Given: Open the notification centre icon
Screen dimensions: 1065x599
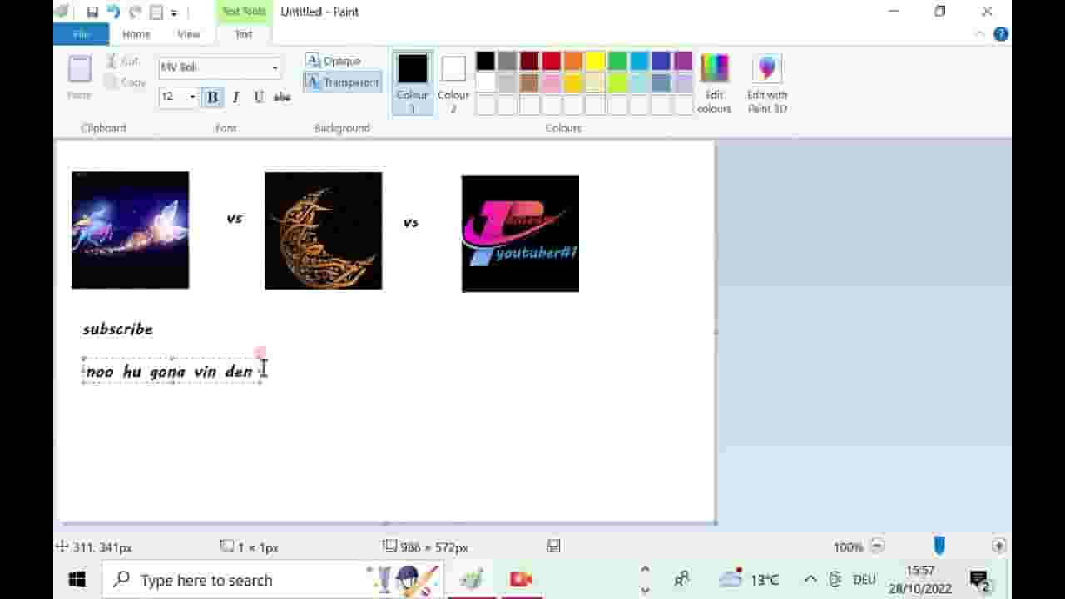Looking at the screenshot, I should point(980,580).
